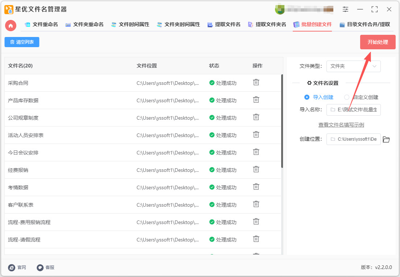
Task: Click the file list vertical scrollbar
Action: pyautogui.click(x=282, y=121)
